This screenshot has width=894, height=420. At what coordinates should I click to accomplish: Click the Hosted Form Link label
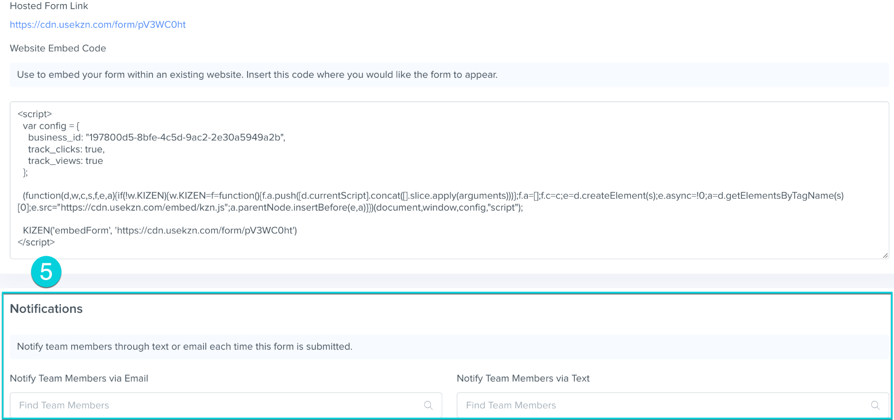tap(49, 6)
